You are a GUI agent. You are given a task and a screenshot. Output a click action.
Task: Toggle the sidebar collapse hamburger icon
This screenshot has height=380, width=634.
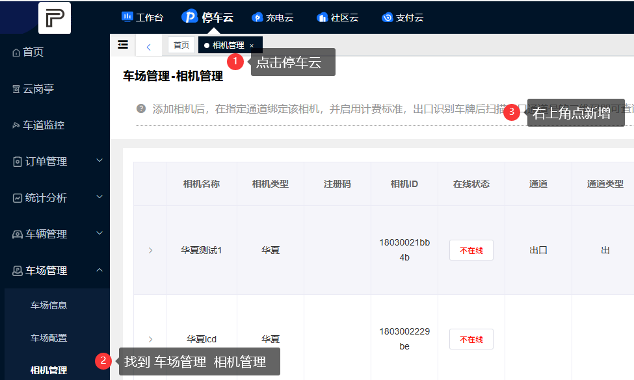pos(123,44)
